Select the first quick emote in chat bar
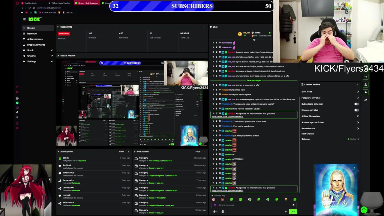Viewport: 384px width, 216px height. (214, 199)
